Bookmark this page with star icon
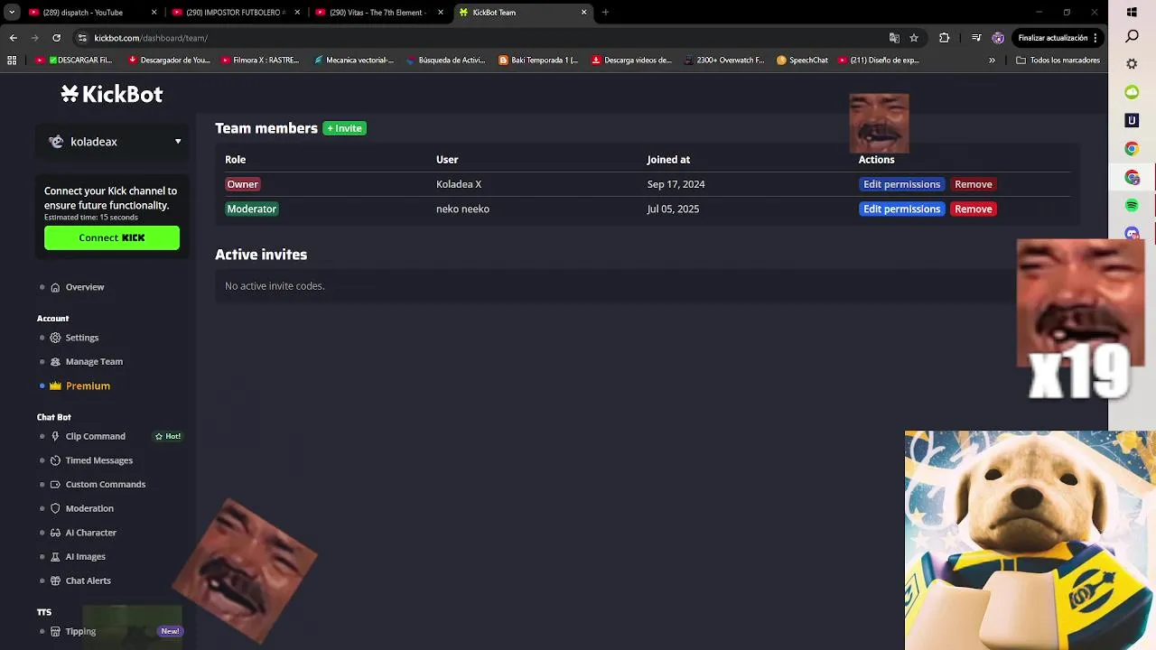 [914, 38]
